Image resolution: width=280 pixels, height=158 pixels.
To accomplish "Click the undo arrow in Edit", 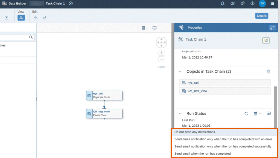I will (36, 18).
